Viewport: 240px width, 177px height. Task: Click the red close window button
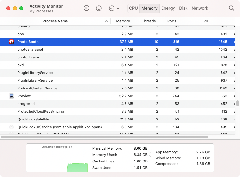[8, 8]
